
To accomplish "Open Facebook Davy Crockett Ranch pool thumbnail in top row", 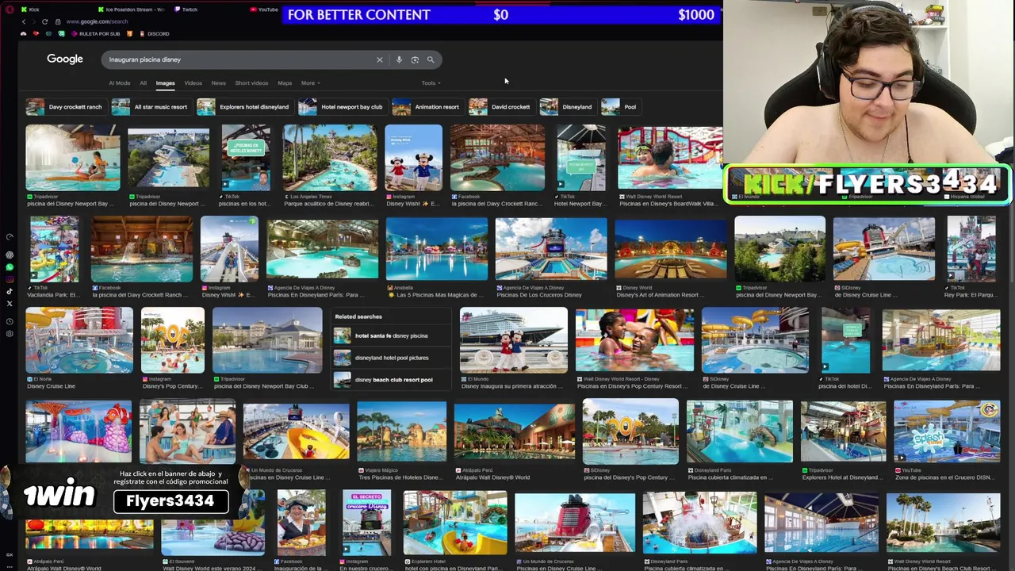I will click(497, 159).
